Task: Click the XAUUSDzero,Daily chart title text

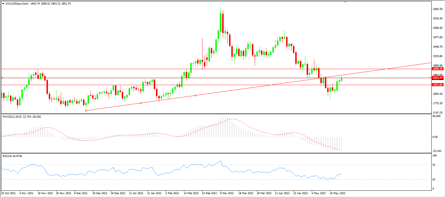Action: [x=17, y=3]
